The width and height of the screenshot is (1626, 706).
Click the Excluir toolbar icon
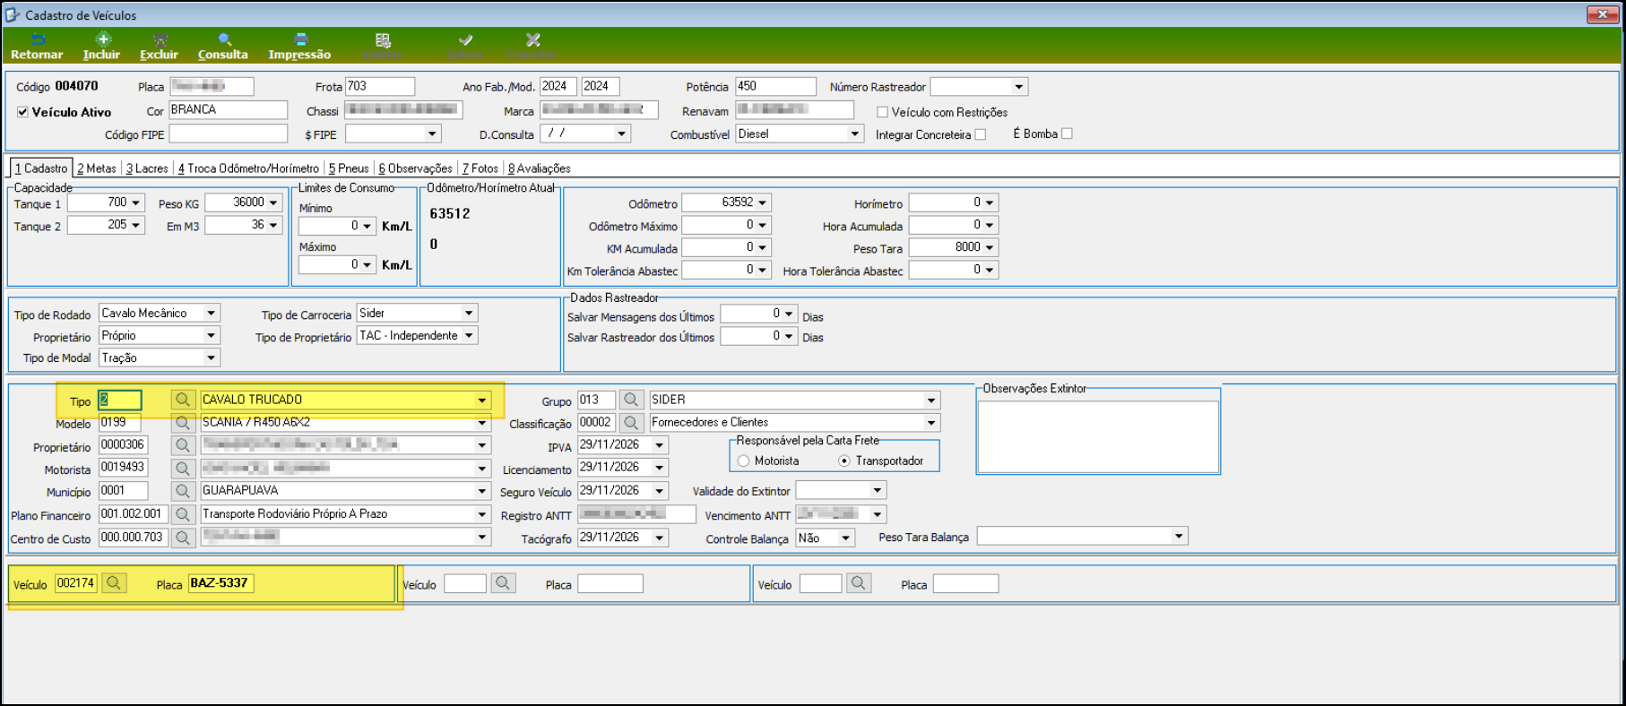tap(160, 39)
